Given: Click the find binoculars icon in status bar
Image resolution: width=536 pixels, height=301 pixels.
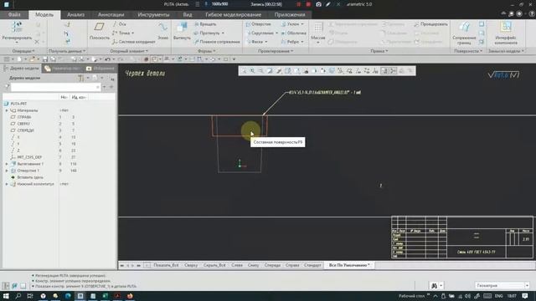Looking at the screenshot, I should (434, 286).
